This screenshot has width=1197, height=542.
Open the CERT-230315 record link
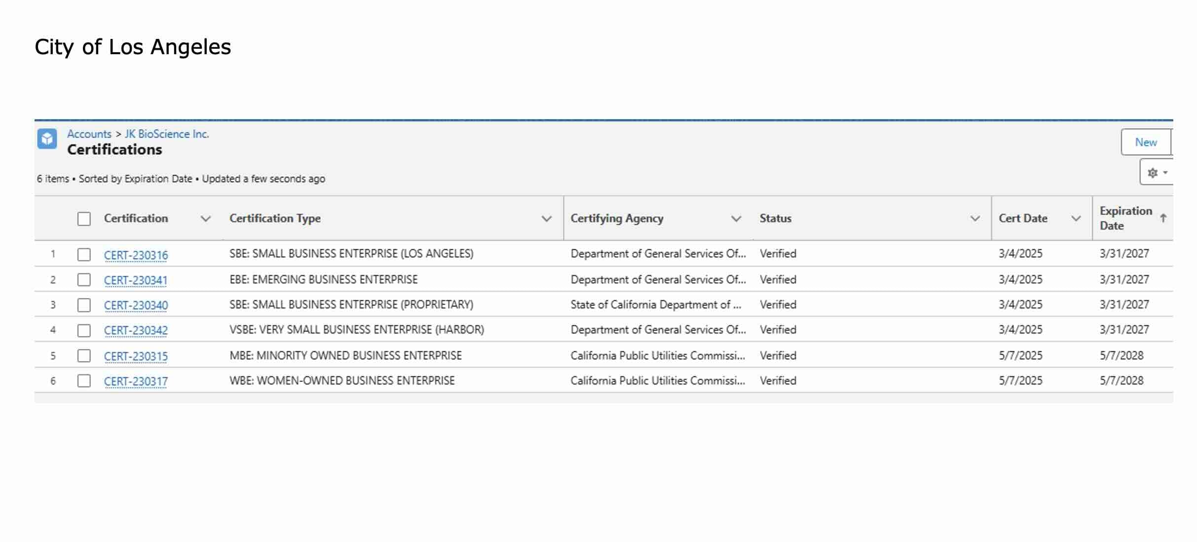136,356
